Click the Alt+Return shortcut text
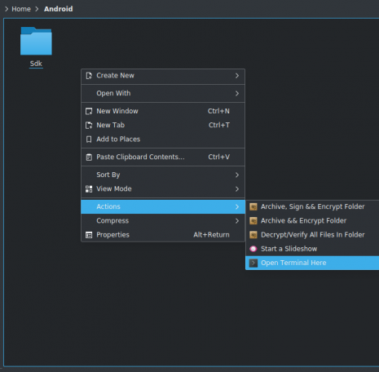 coord(211,235)
